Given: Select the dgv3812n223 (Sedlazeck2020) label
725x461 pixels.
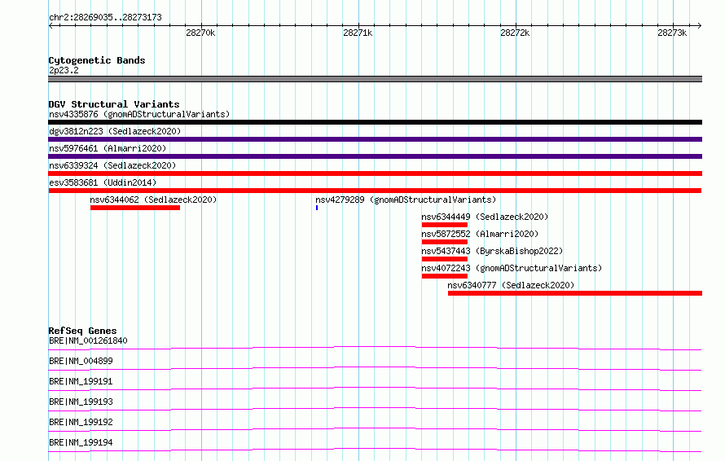Looking at the screenshot, I should coord(115,131).
